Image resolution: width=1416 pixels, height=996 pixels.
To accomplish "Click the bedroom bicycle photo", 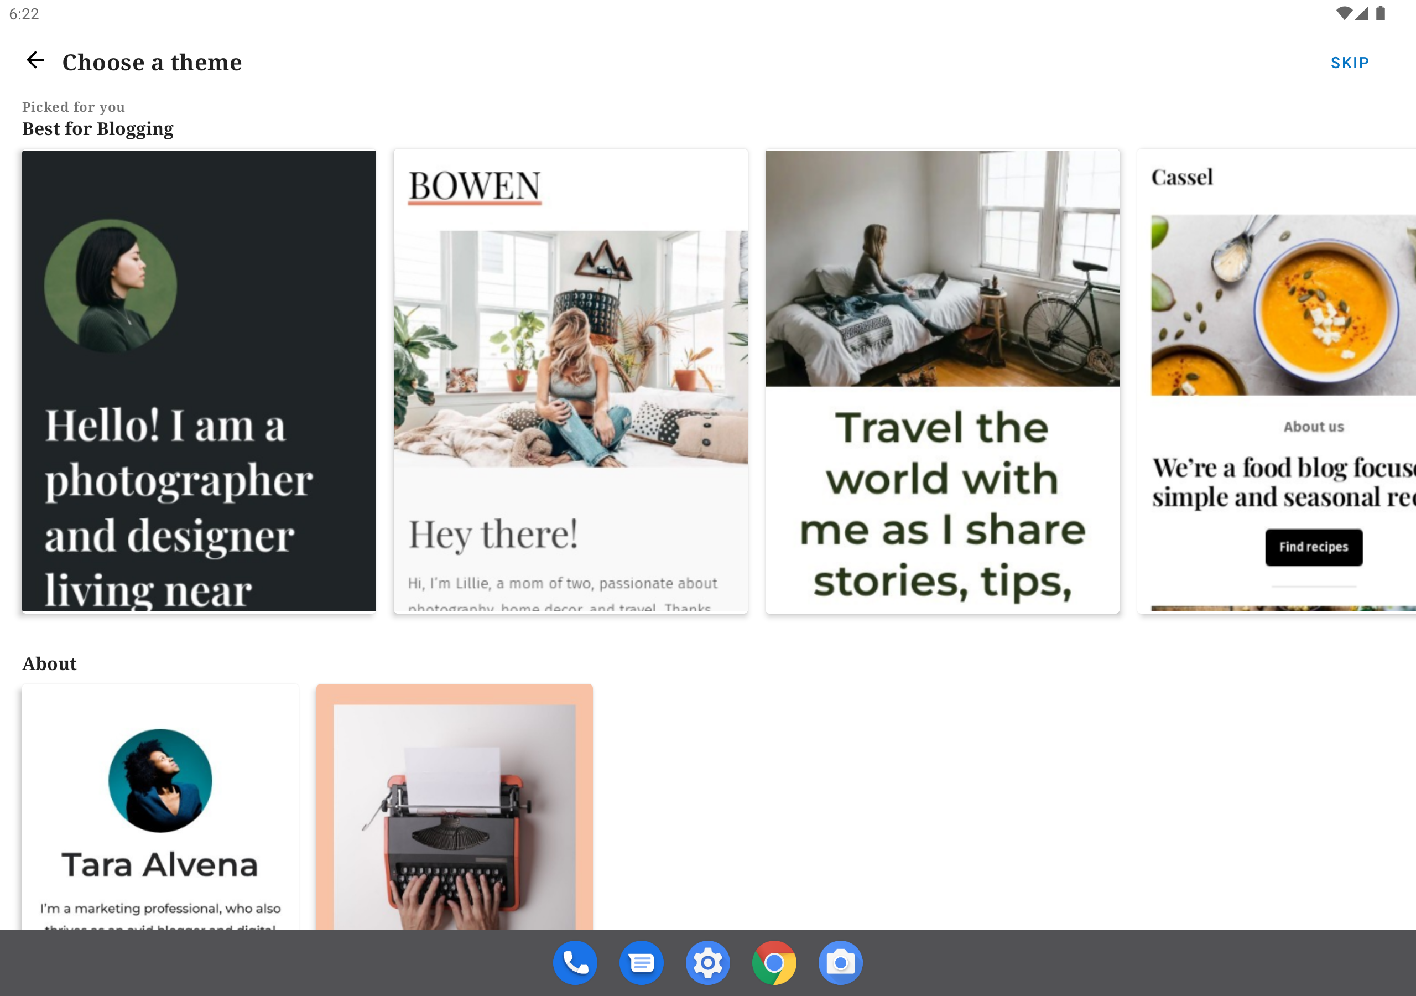I will (942, 268).
